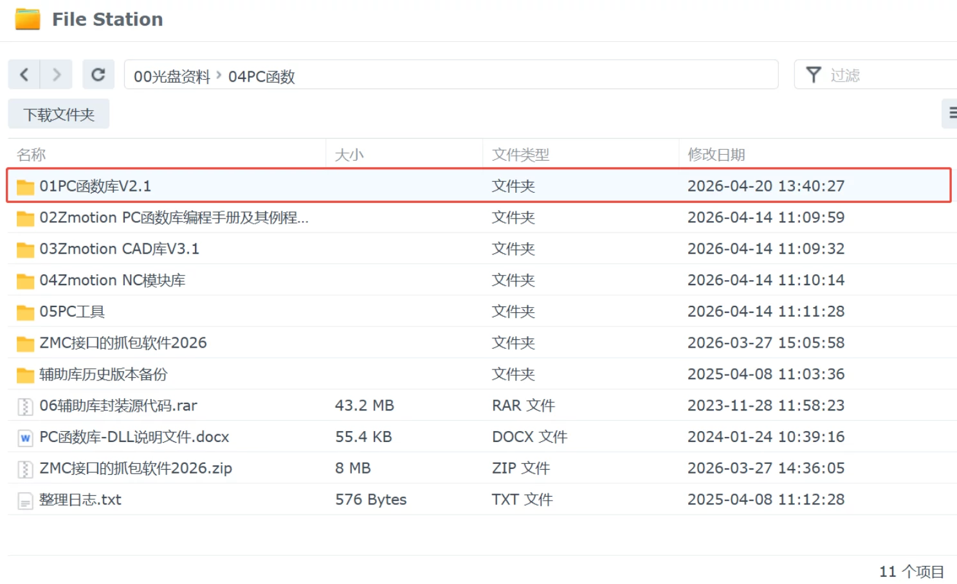Select the 01PC函数库V2.1 folder name
The height and width of the screenshot is (584, 957).
click(95, 186)
